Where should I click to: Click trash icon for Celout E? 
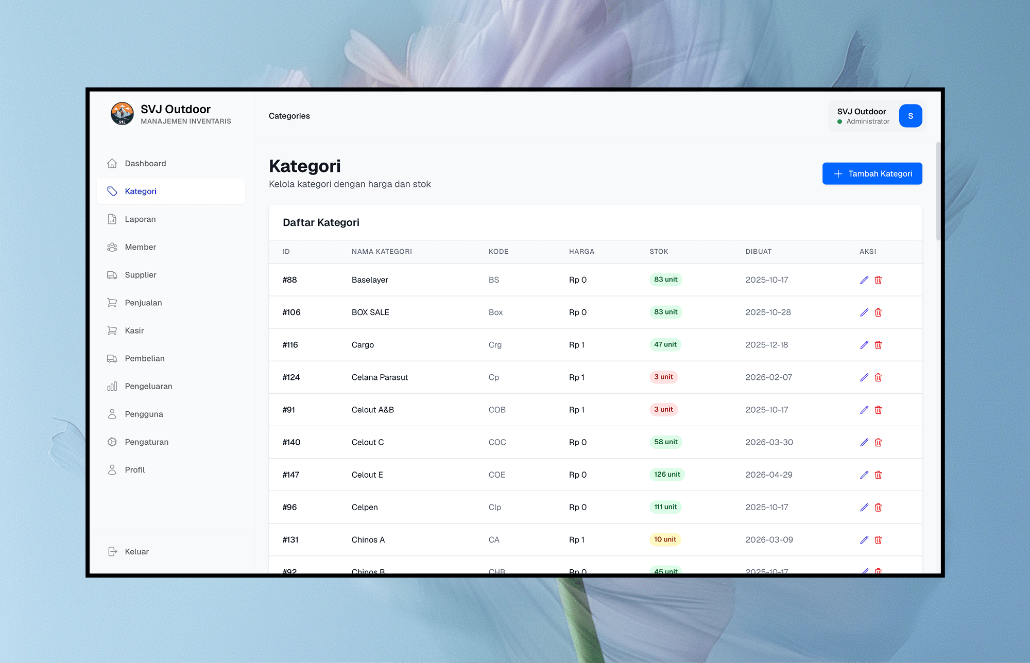[x=878, y=475]
